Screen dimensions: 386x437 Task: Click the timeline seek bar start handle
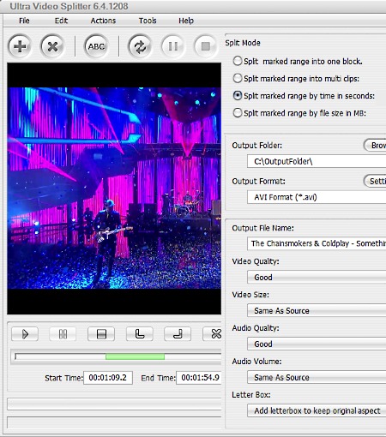point(15,356)
